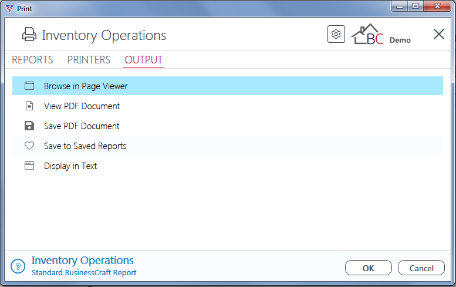Click Standard BusinessCraft Report text
Viewport: 456px width, 287px height.
[x=84, y=273]
